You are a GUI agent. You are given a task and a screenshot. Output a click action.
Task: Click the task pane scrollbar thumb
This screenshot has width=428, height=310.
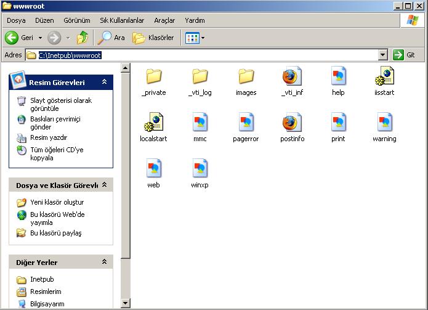(125, 166)
